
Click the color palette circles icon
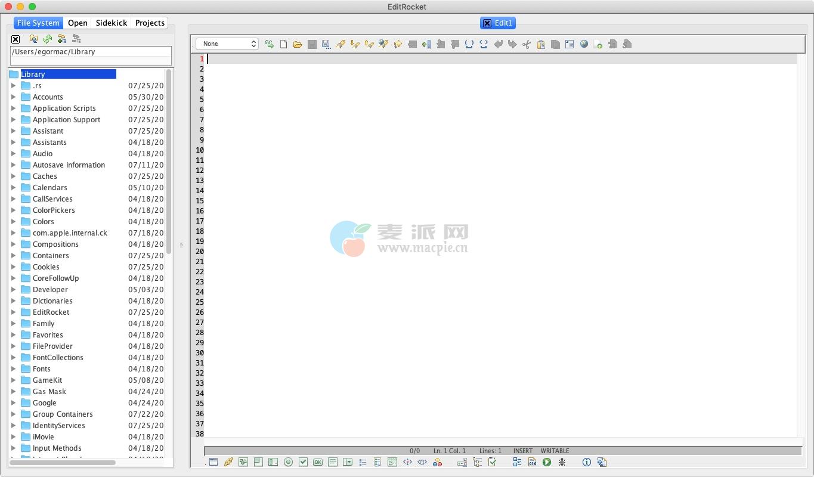pyautogui.click(x=437, y=462)
